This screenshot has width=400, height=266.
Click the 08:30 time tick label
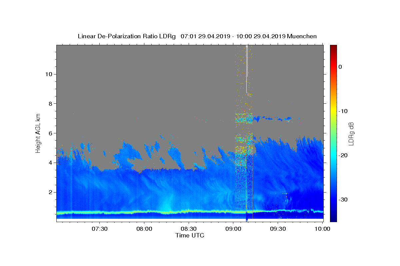(189, 229)
